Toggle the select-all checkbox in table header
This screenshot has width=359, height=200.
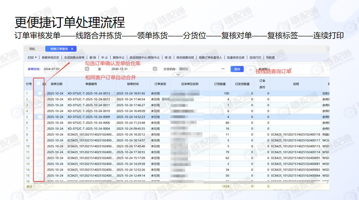38,84
